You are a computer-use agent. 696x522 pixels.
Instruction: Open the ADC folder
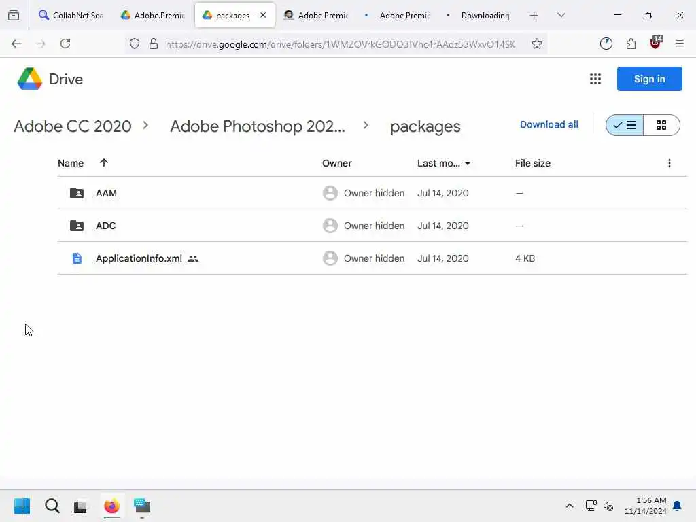coord(105,226)
